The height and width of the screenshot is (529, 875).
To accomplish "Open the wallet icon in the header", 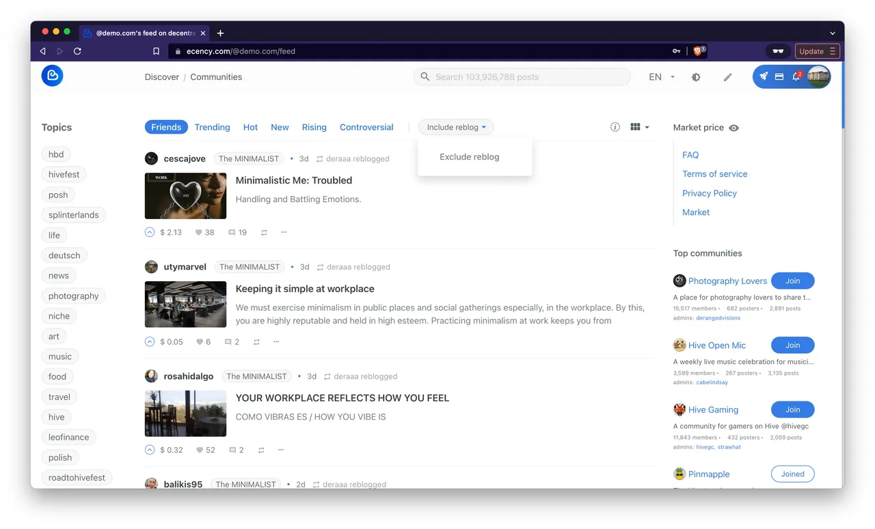I will [779, 76].
